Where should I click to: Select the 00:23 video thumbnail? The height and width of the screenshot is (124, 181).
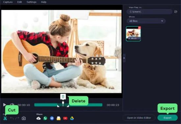point(133,34)
